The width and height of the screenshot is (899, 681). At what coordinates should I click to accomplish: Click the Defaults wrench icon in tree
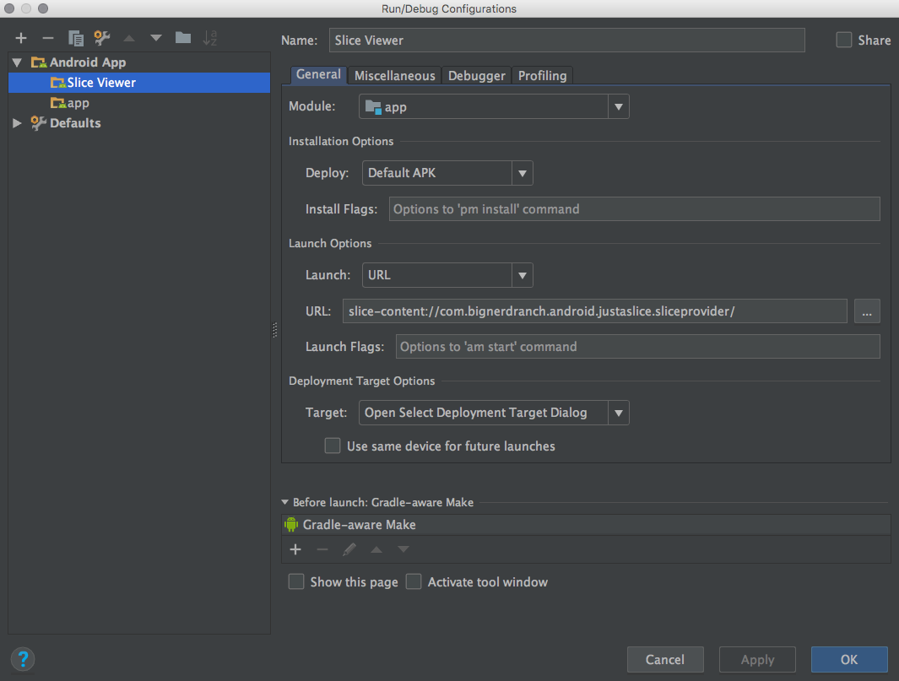39,122
